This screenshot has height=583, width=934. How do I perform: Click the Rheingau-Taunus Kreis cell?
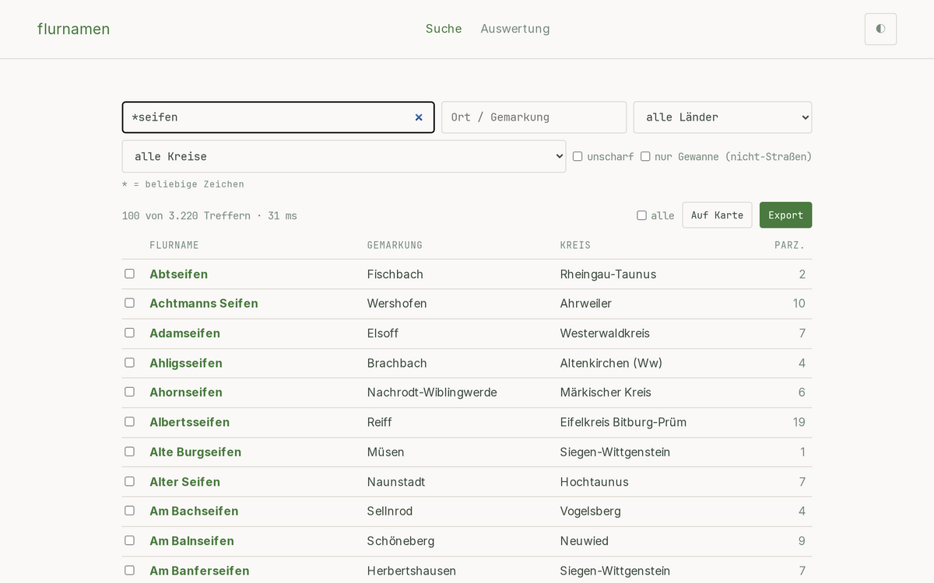click(x=608, y=274)
